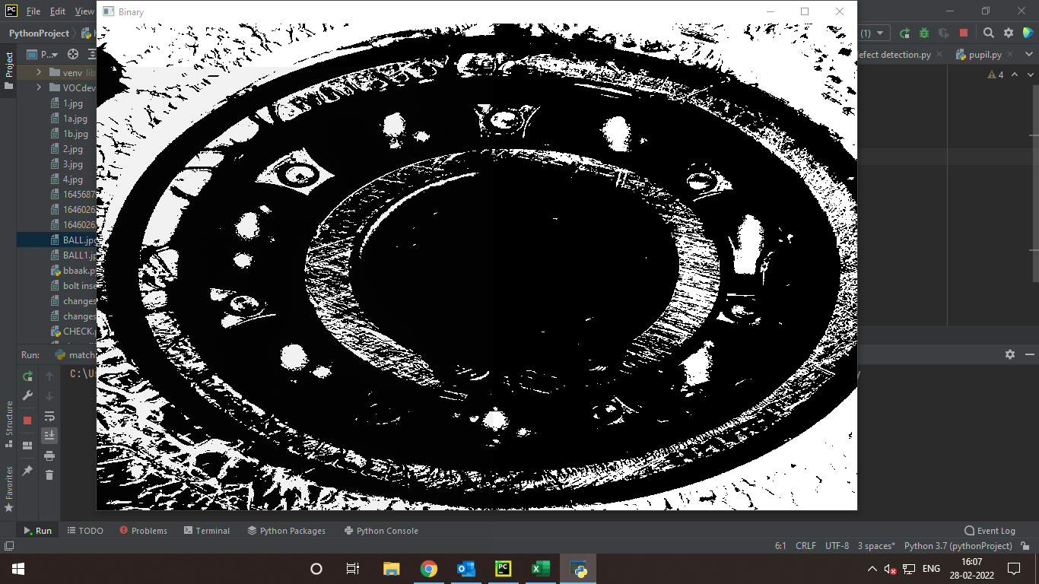Image resolution: width=1039 pixels, height=584 pixels.
Task: Select 1.jpg in project tree
Action: [73, 103]
